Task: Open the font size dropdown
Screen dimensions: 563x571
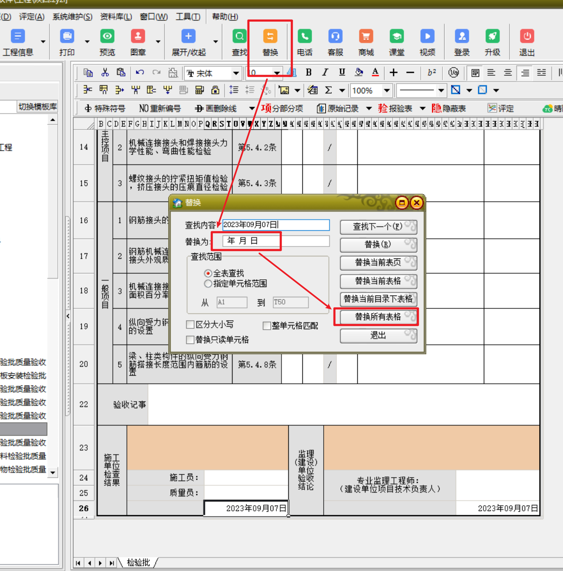Action: point(277,73)
